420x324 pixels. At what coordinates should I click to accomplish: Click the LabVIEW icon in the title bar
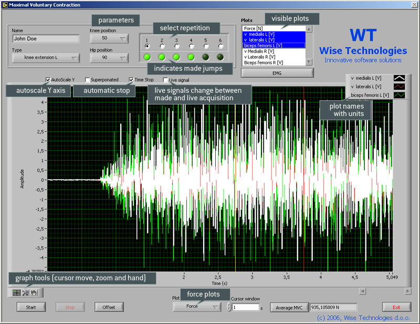[5, 5]
